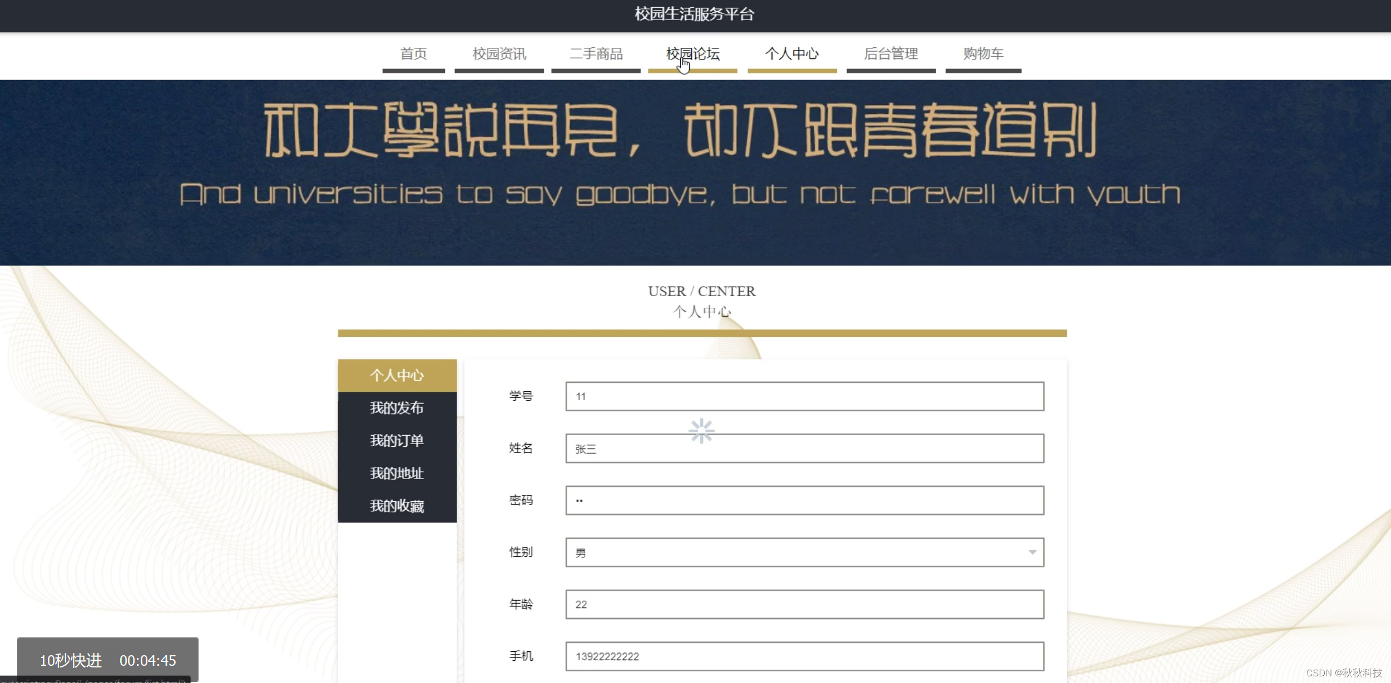Image resolution: width=1391 pixels, height=683 pixels.
Task: Select the 姓名 name input showing 张三
Action: 804,448
